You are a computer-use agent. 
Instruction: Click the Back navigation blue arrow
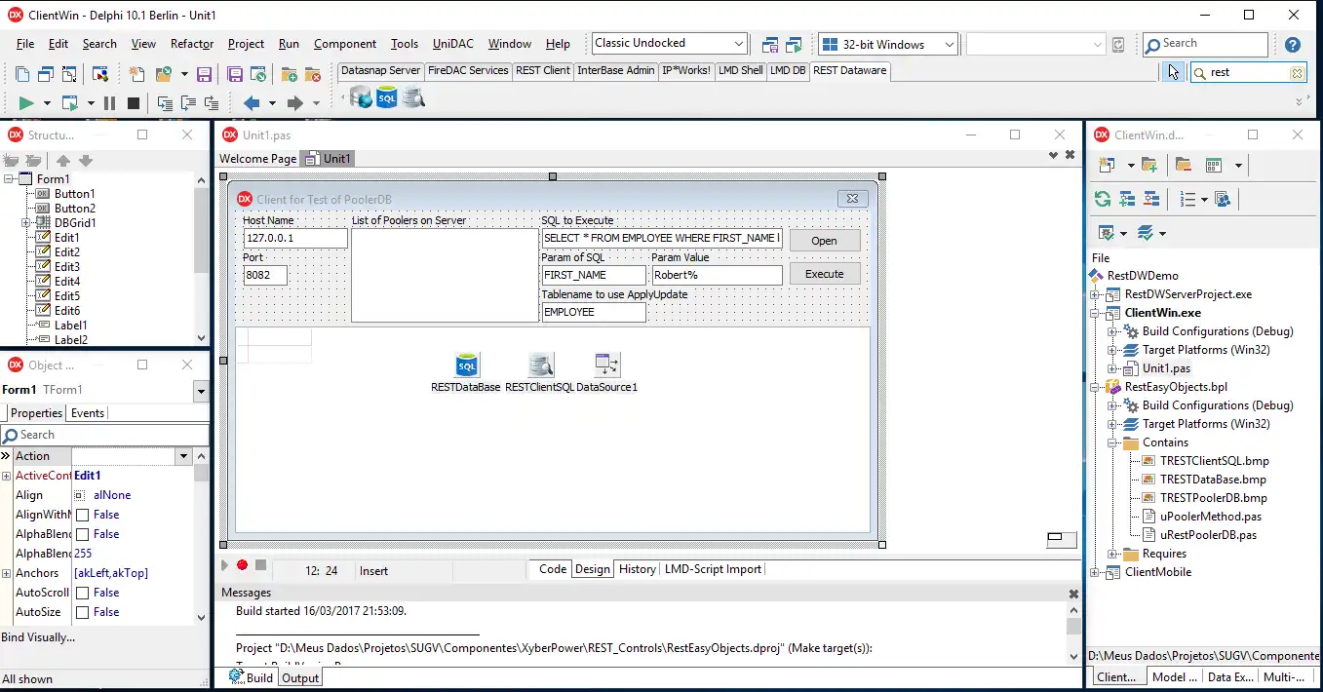click(x=252, y=102)
